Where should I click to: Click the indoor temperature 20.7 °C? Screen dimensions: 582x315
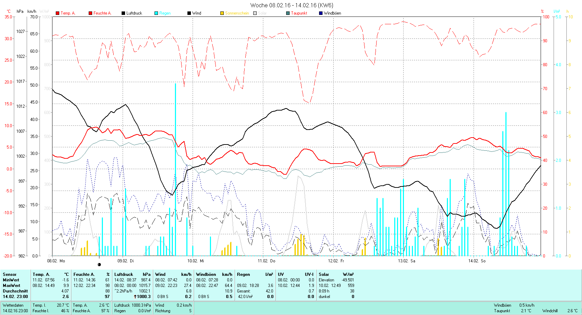tap(63, 305)
